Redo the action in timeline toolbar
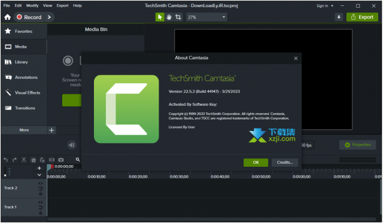383x223 pixels. coord(14,160)
